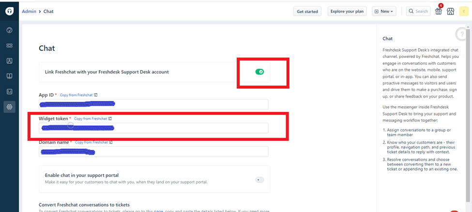Viewport: 472px width, 212px height.
Task: Click the Chat title in help panel
Action: (387, 39)
